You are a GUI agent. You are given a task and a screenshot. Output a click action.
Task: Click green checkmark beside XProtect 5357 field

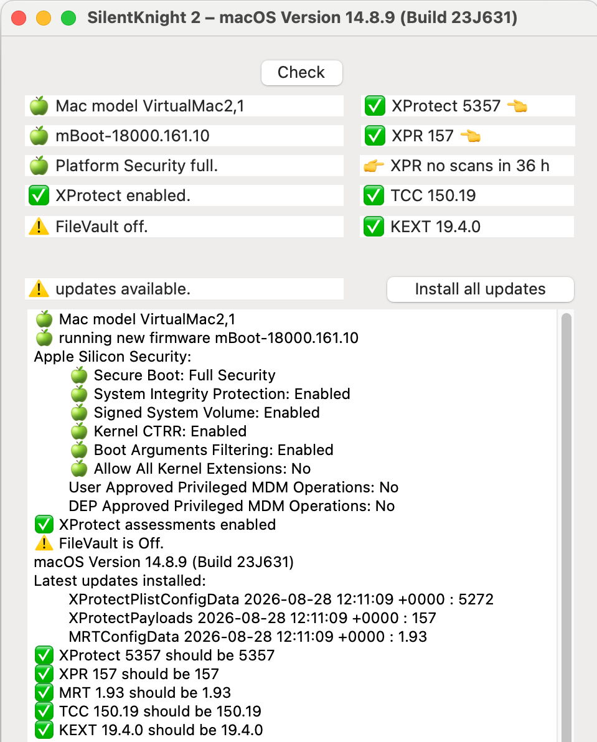point(375,106)
